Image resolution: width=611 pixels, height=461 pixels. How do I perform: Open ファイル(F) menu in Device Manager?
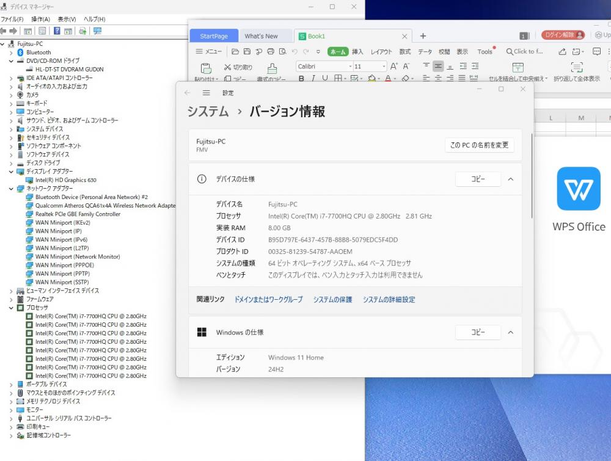point(12,19)
